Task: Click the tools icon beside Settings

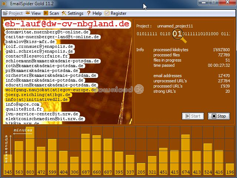Action: [x=64, y=13]
